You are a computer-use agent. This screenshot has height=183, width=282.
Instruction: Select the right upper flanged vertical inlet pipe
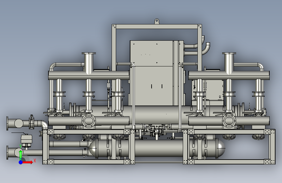(229, 63)
